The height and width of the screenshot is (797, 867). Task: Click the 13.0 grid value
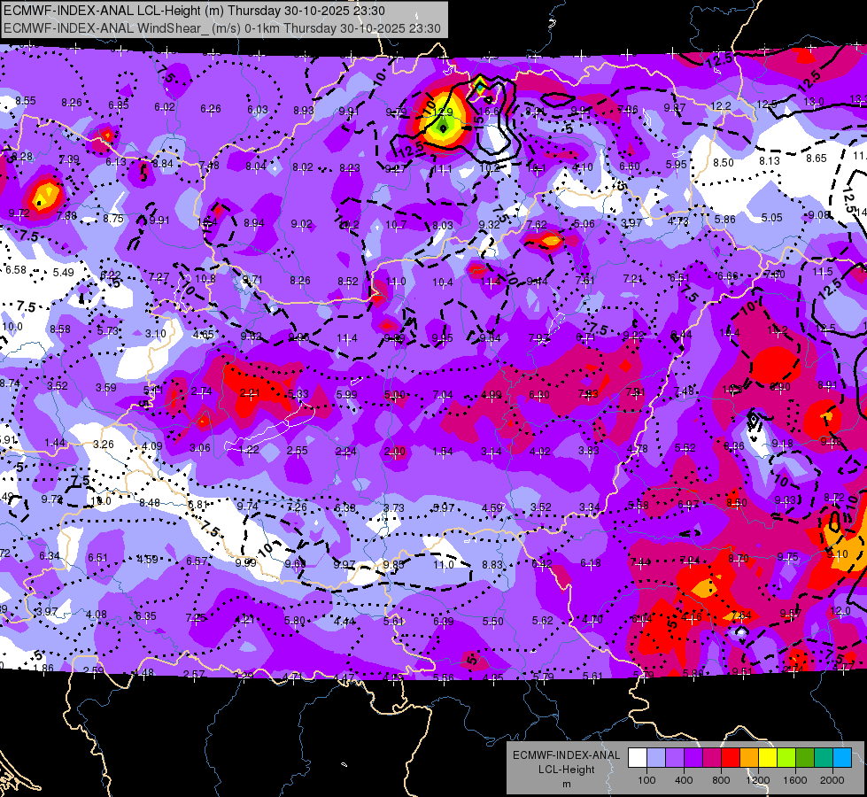click(x=813, y=101)
